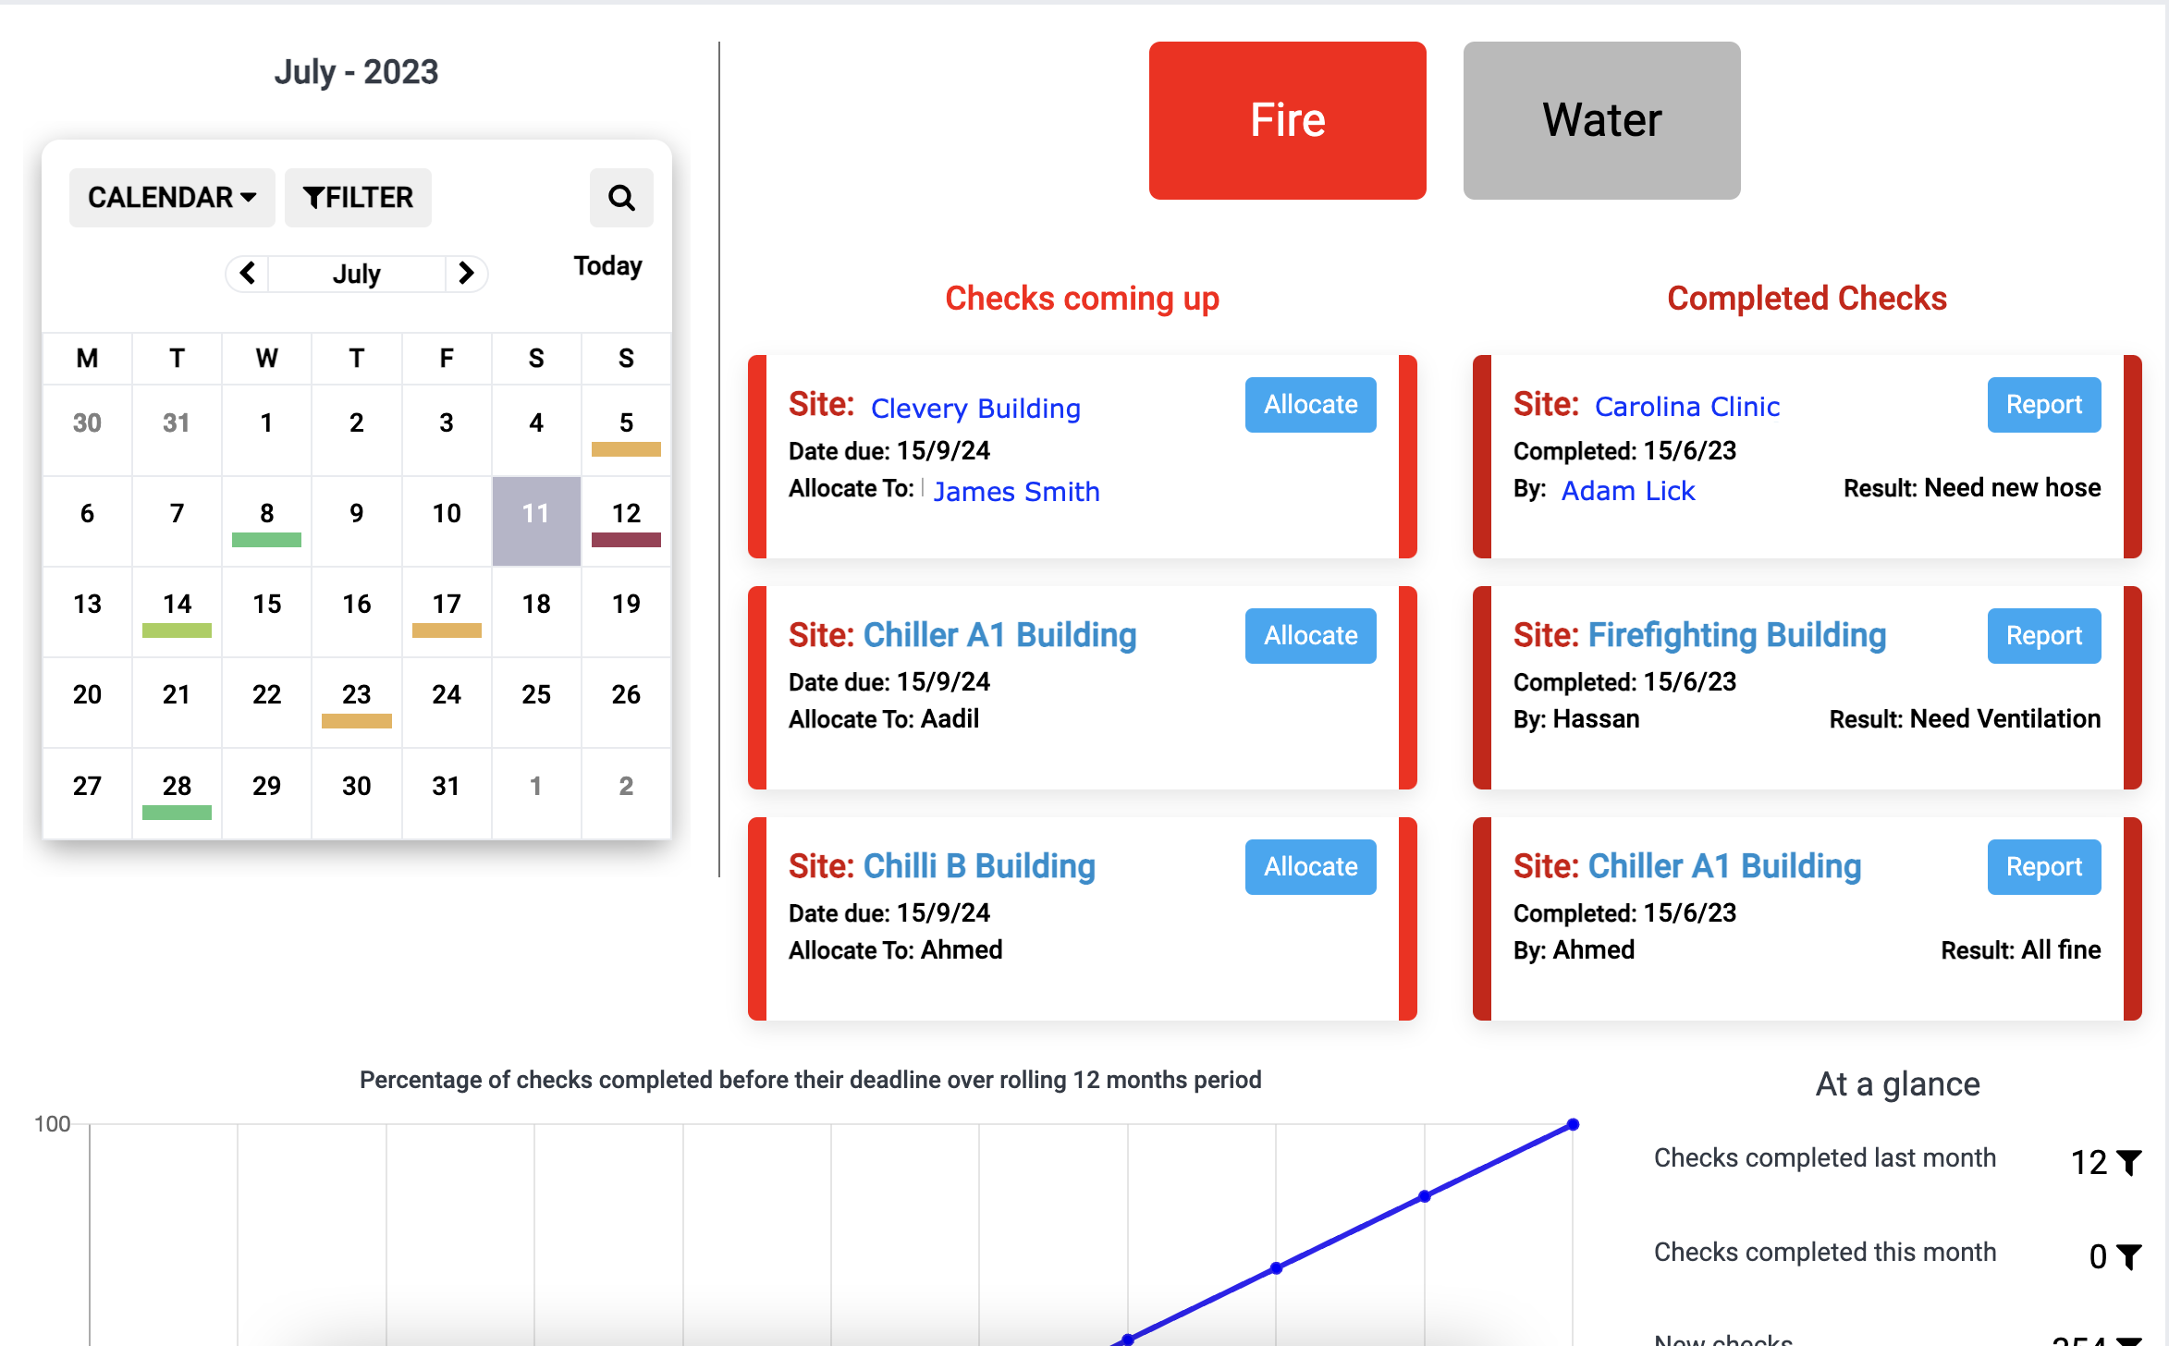Allocate the Chilli B Building check
Screen dimensions: 2169x1346
point(1310,866)
